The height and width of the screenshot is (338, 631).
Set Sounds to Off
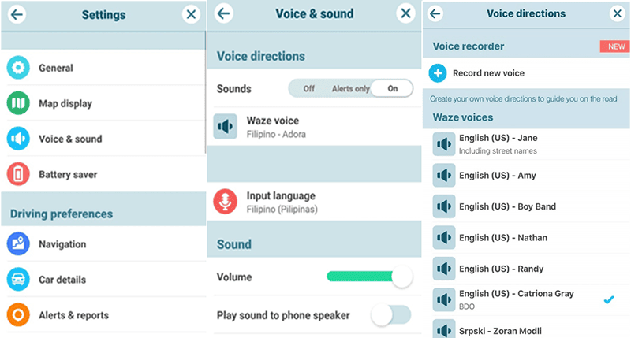click(308, 88)
